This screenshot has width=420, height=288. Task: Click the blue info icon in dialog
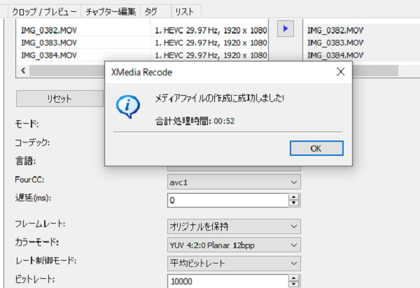pyautogui.click(x=128, y=106)
